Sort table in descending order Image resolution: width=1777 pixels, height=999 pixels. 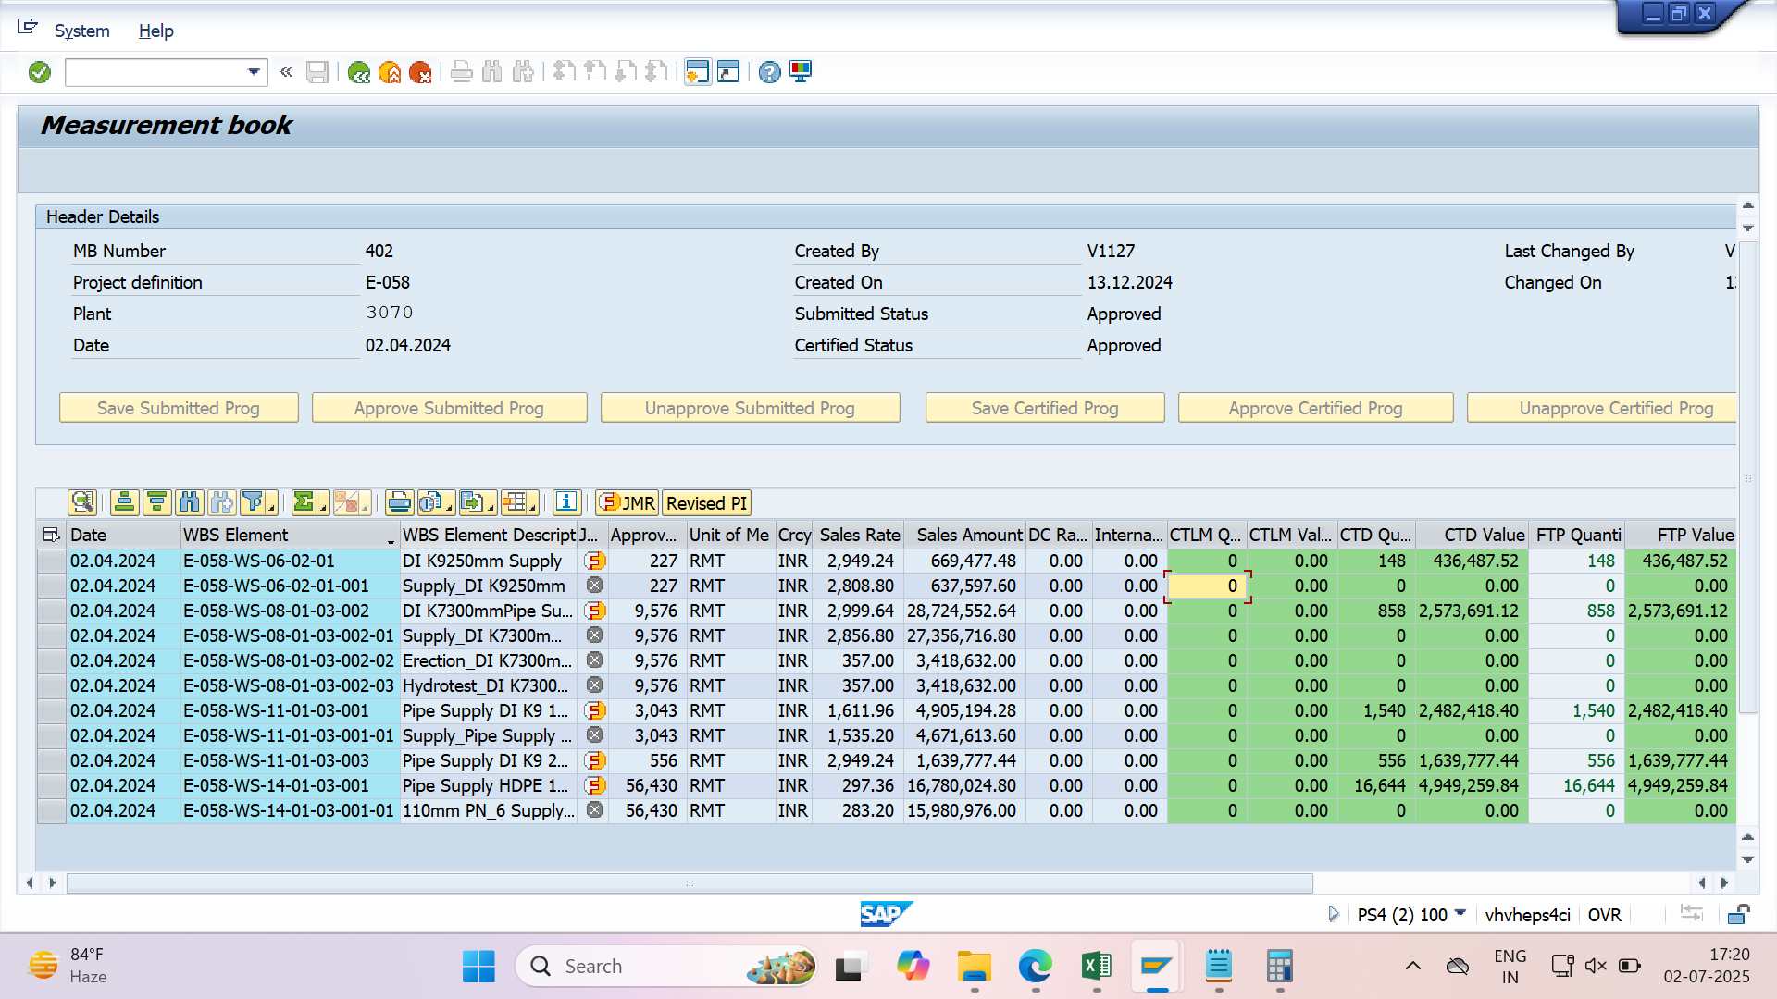coord(156,502)
